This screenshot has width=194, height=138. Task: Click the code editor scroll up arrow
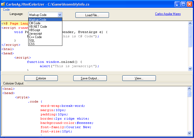(x=190, y=23)
